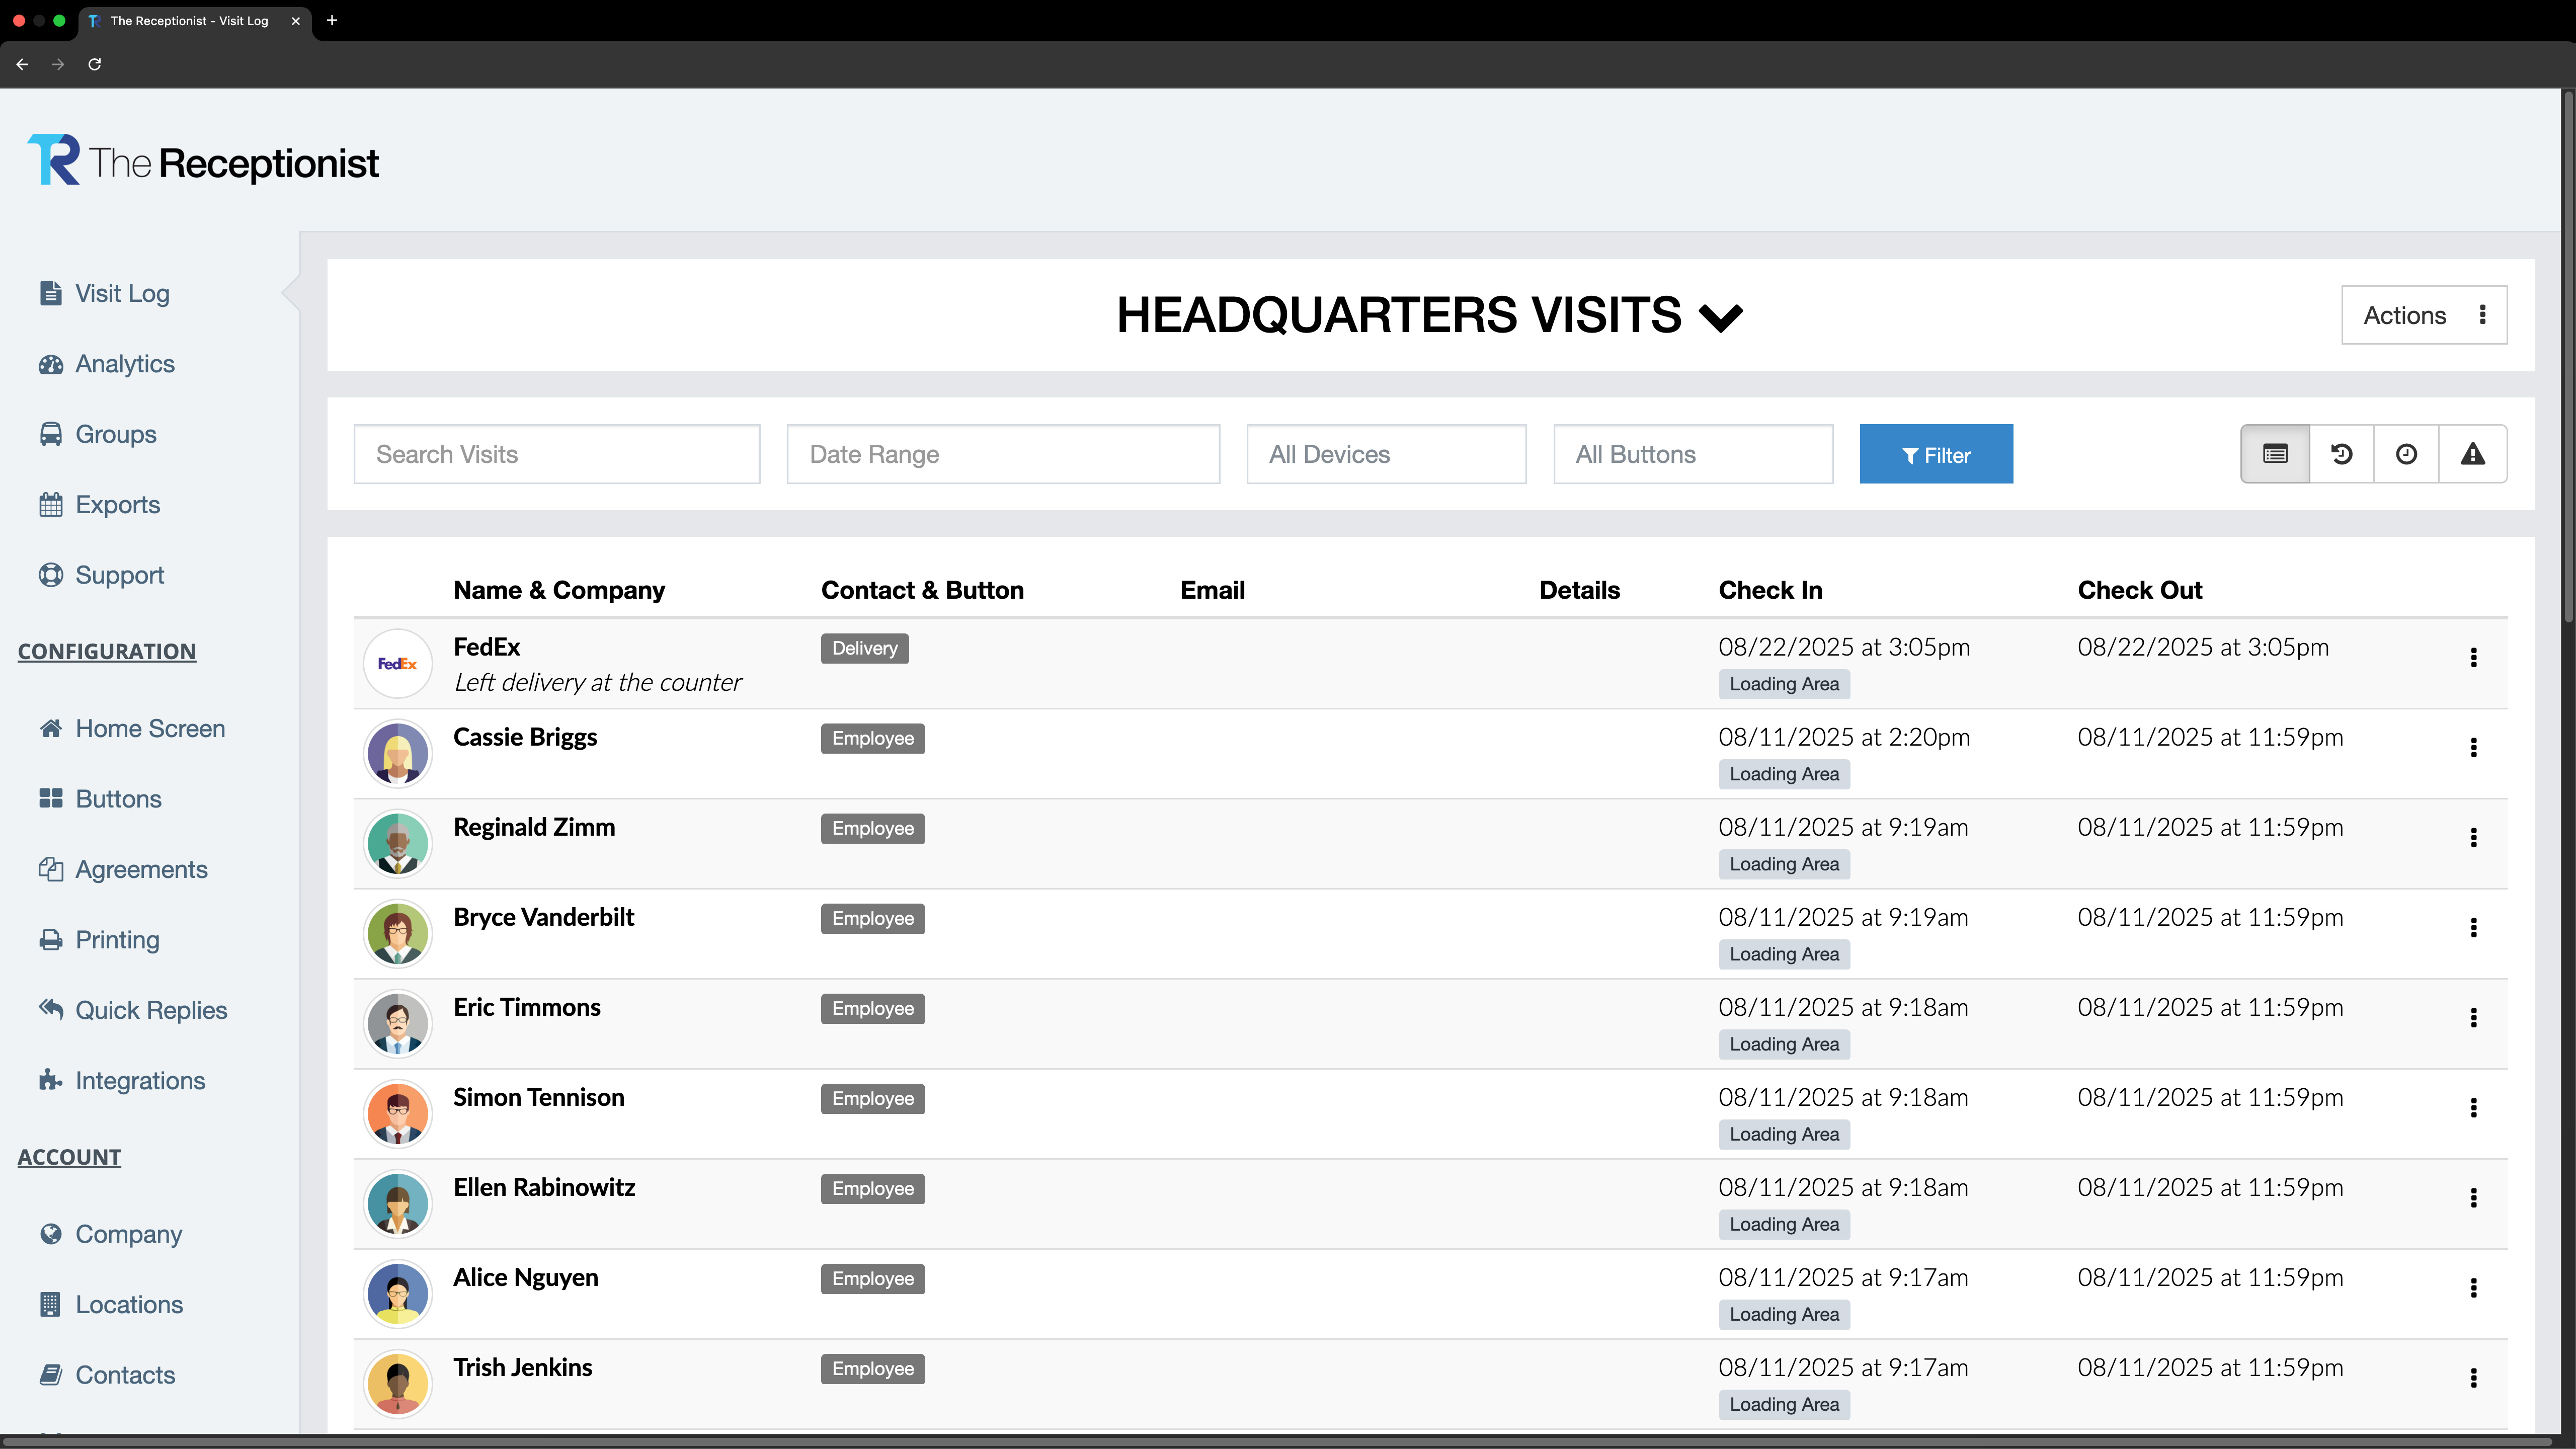Click the warning triangle alert icon
Viewport: 2576px width, 1449px height.
[x=2472, y=454]
